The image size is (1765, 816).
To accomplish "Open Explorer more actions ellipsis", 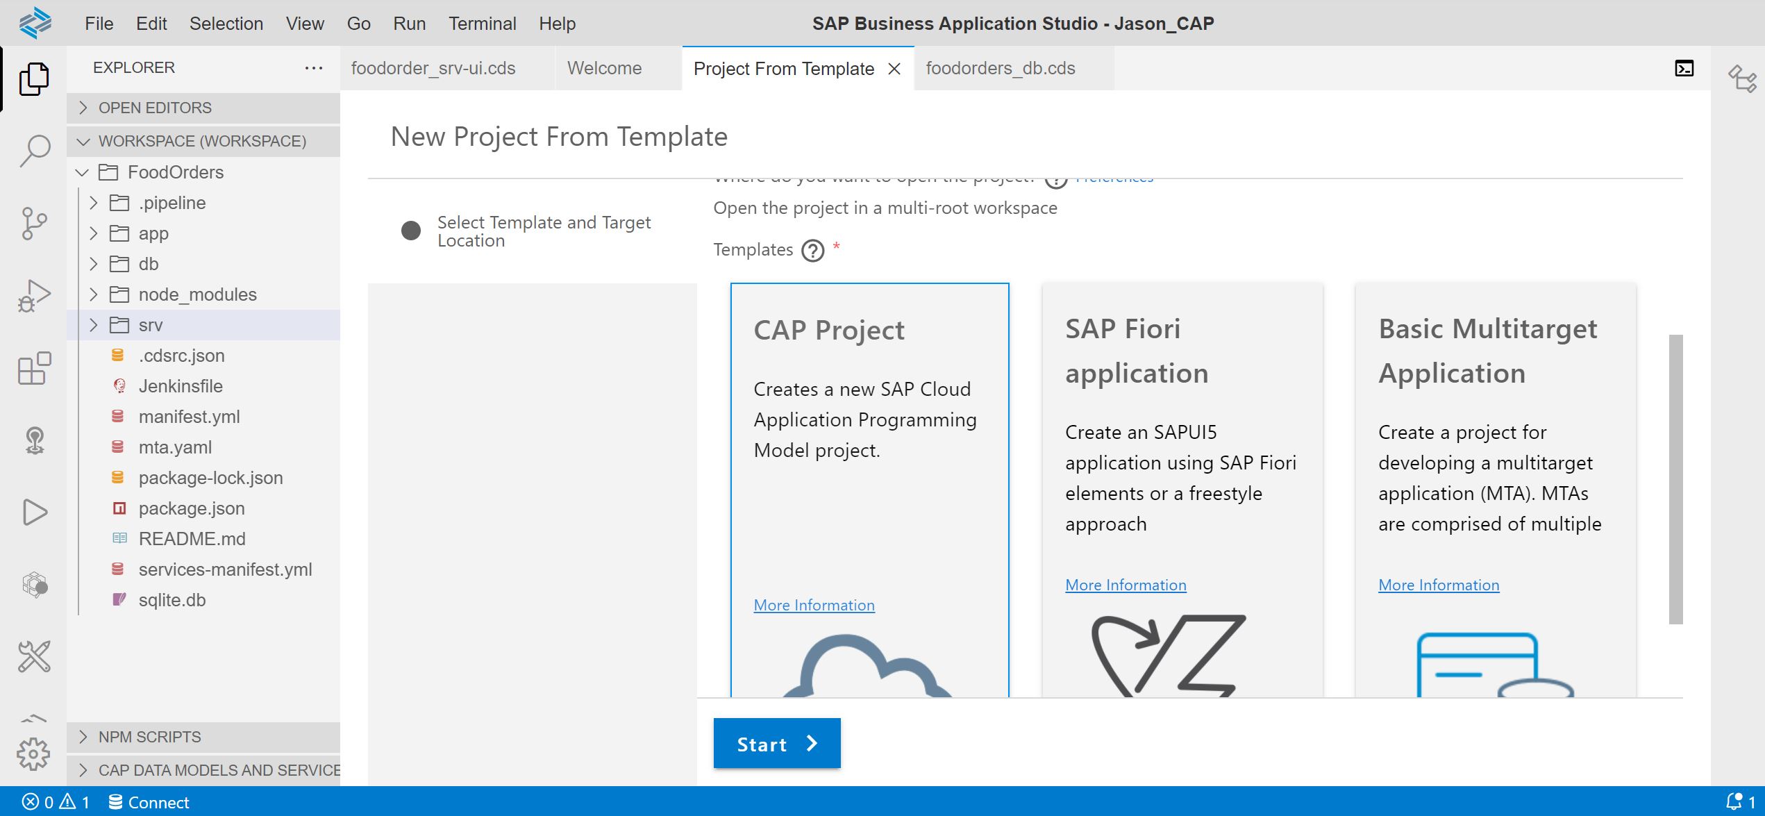I will 314,68.
